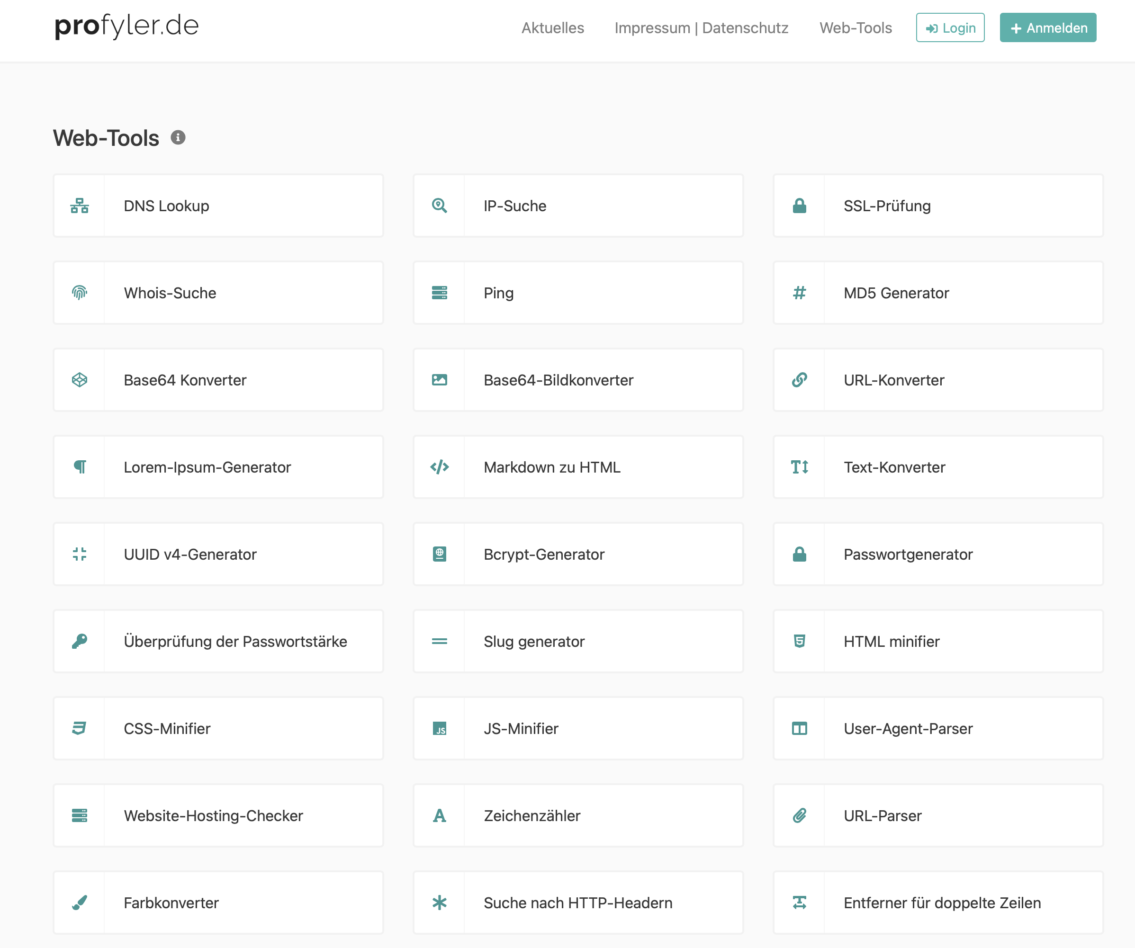Click the hash icon of MD5 Generator
Screen dimensions: 1135x948
click(x=799, y=293)
